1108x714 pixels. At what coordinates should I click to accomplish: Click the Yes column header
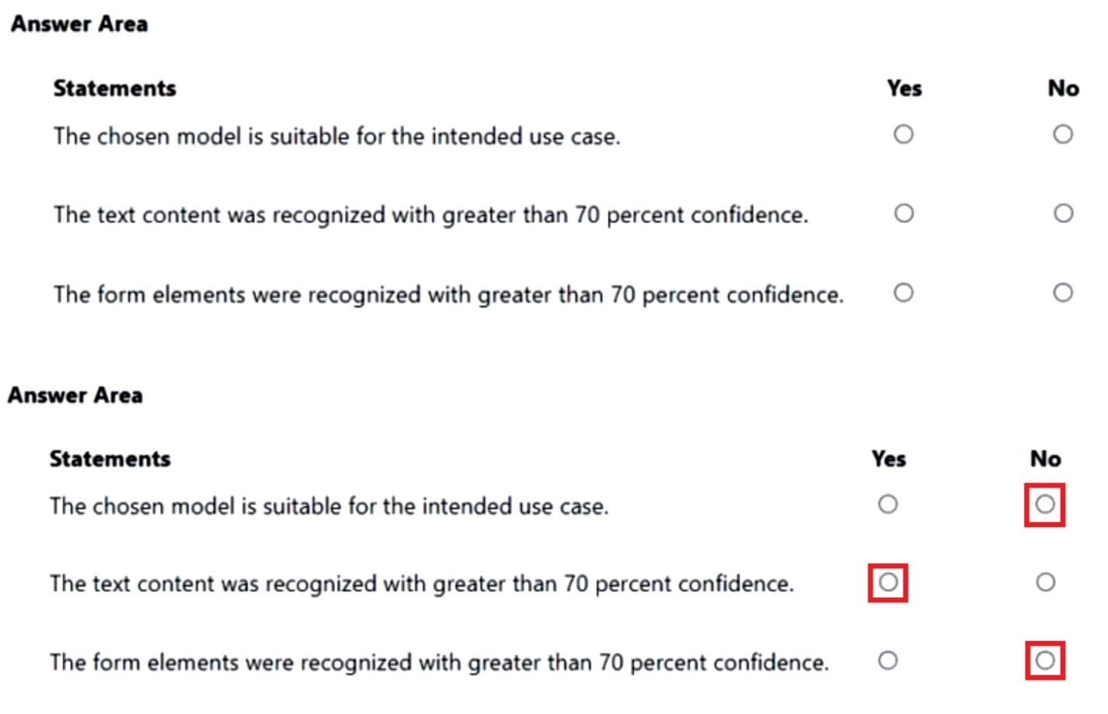(904, 88)
